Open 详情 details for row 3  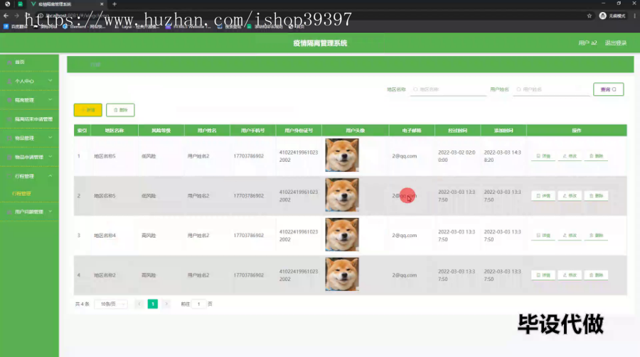[543, 236]
